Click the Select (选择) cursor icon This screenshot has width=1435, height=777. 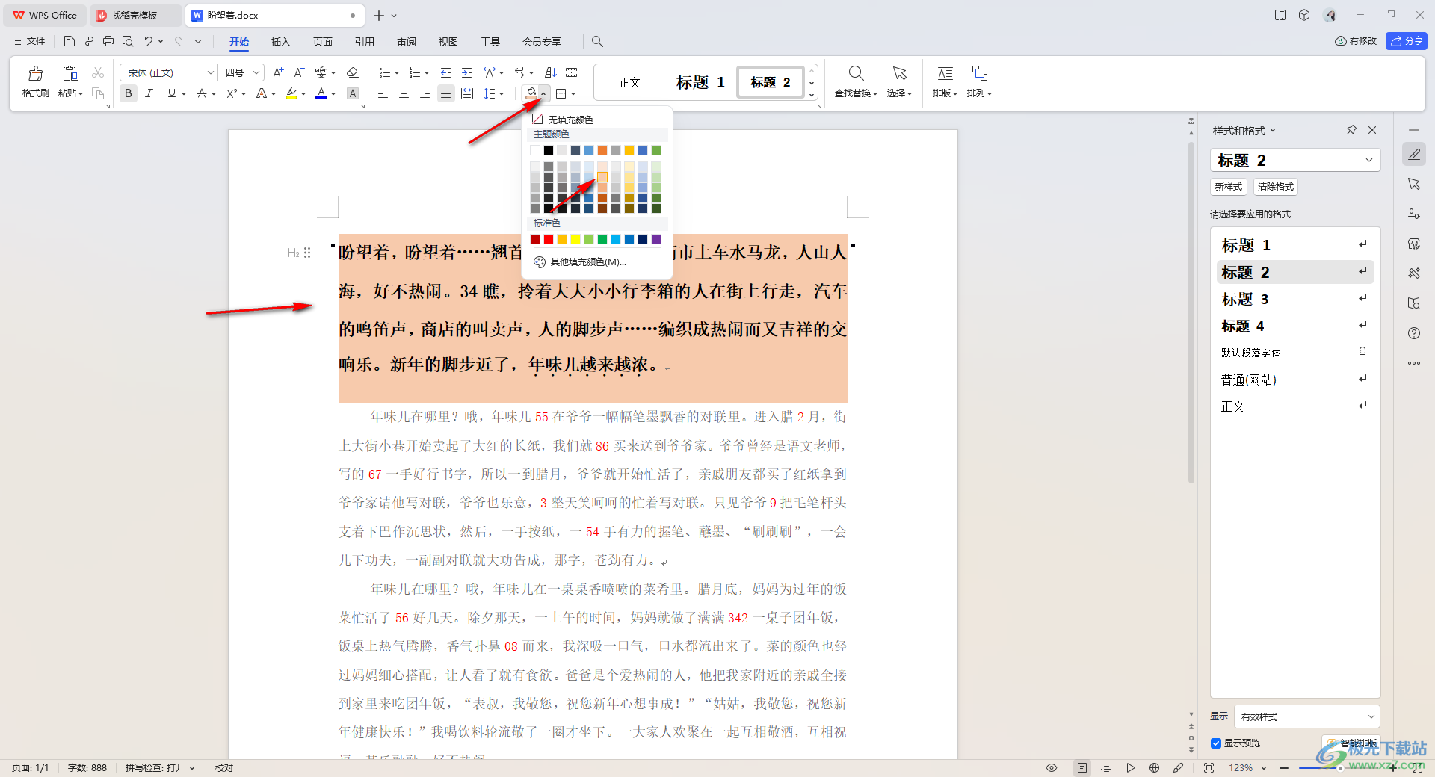click(899, 73)
